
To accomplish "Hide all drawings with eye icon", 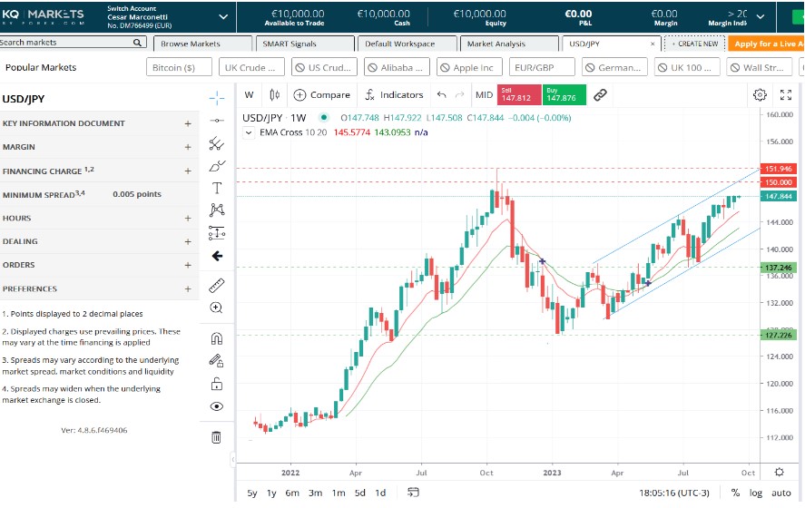I will pyautogui.click(x=217, y=406).
